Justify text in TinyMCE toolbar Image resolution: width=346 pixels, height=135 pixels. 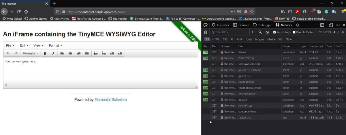pyautogui.click(x=86, y=53)
